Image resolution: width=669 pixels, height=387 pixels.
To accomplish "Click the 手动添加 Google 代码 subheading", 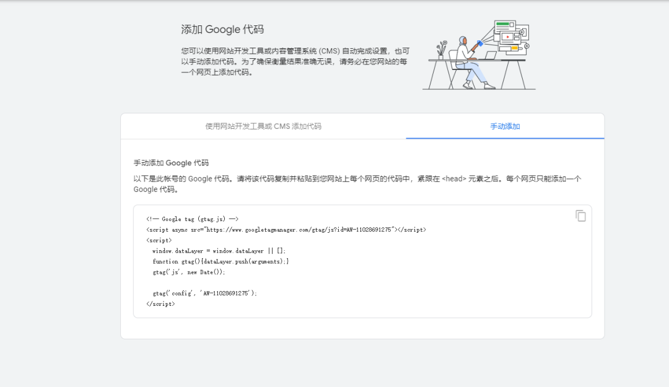I will point(171,163).
